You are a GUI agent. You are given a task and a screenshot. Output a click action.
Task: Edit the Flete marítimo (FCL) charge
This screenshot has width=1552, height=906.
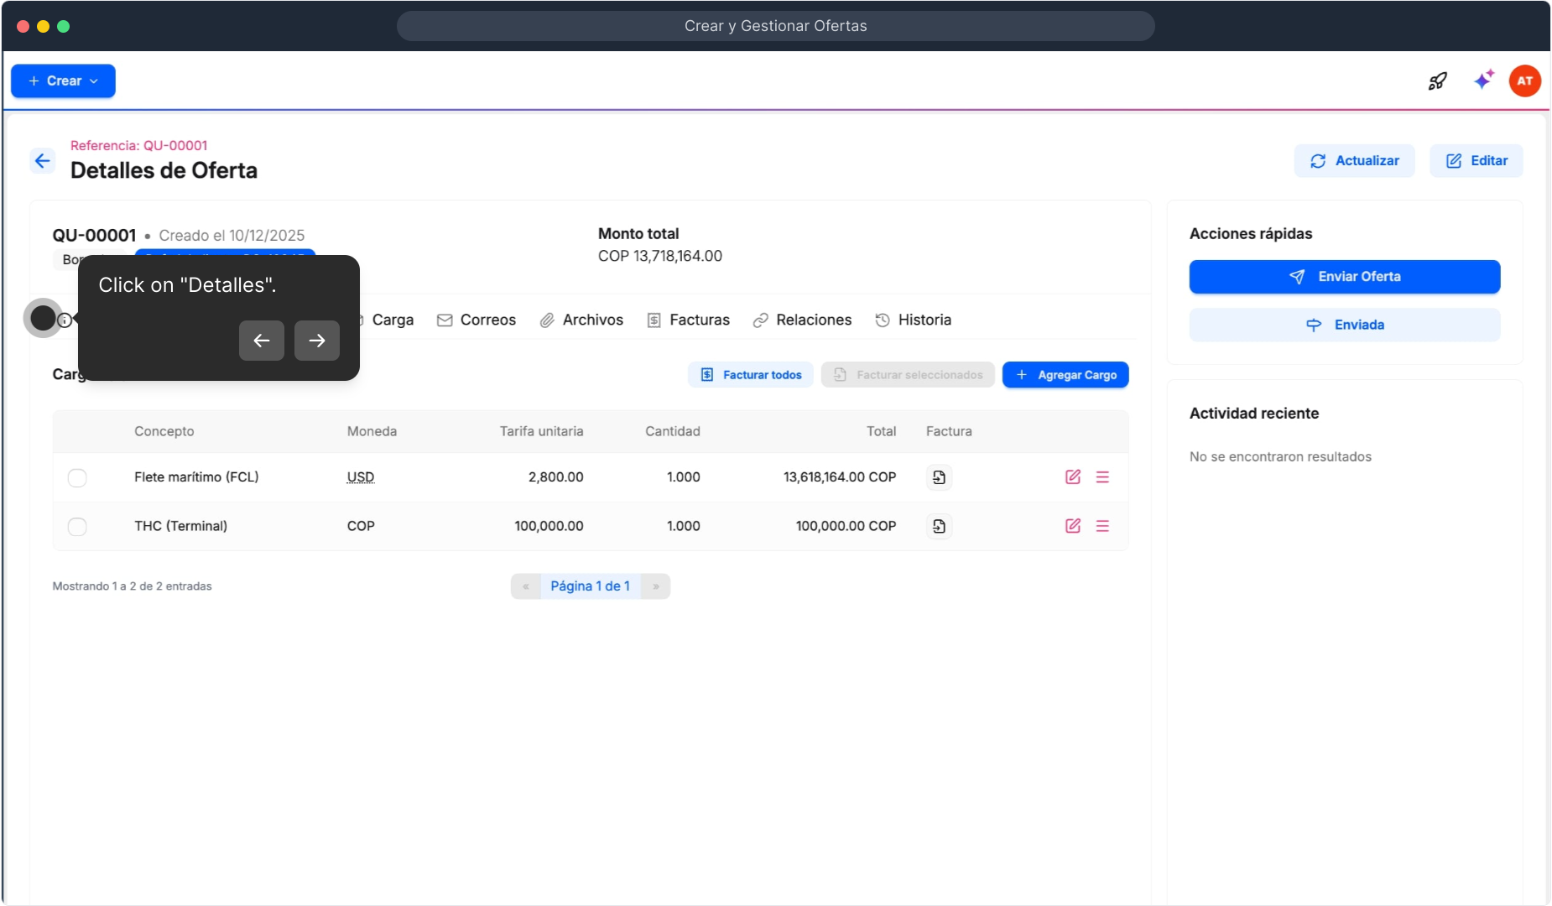(x=1072, y=477)
